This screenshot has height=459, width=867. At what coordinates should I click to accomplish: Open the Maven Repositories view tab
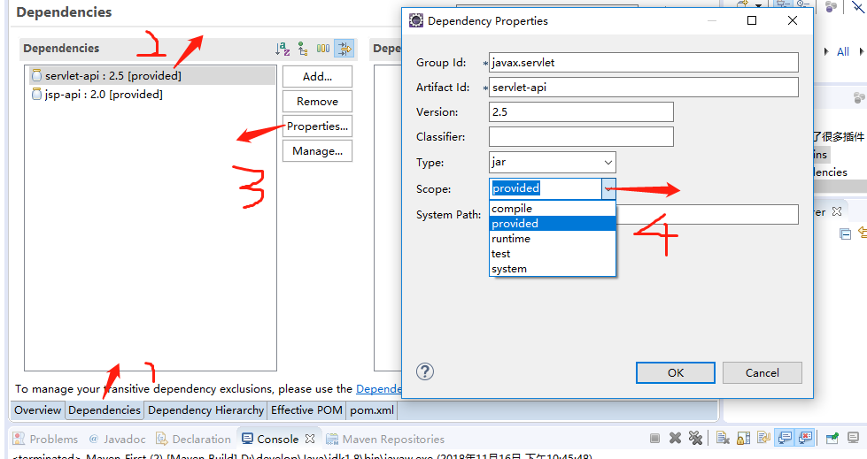pyautogui.click(x=385, y=440)
